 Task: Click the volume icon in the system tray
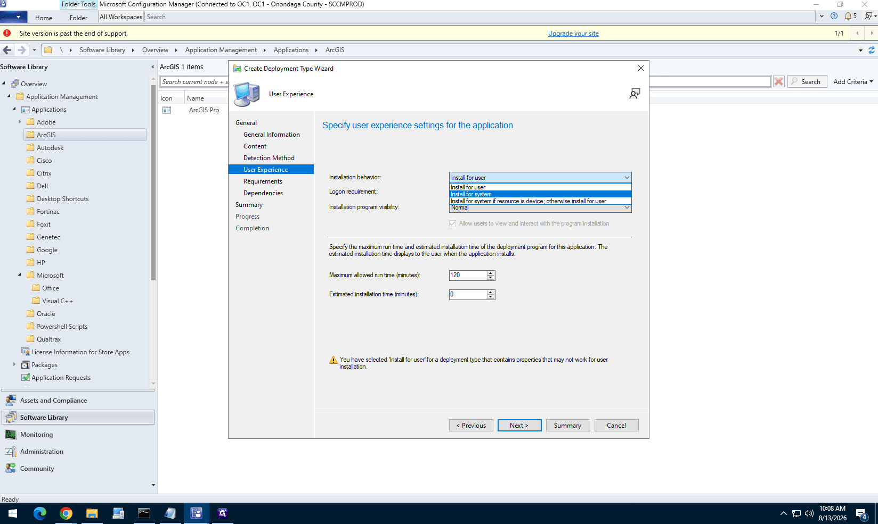tap(809, 513)
